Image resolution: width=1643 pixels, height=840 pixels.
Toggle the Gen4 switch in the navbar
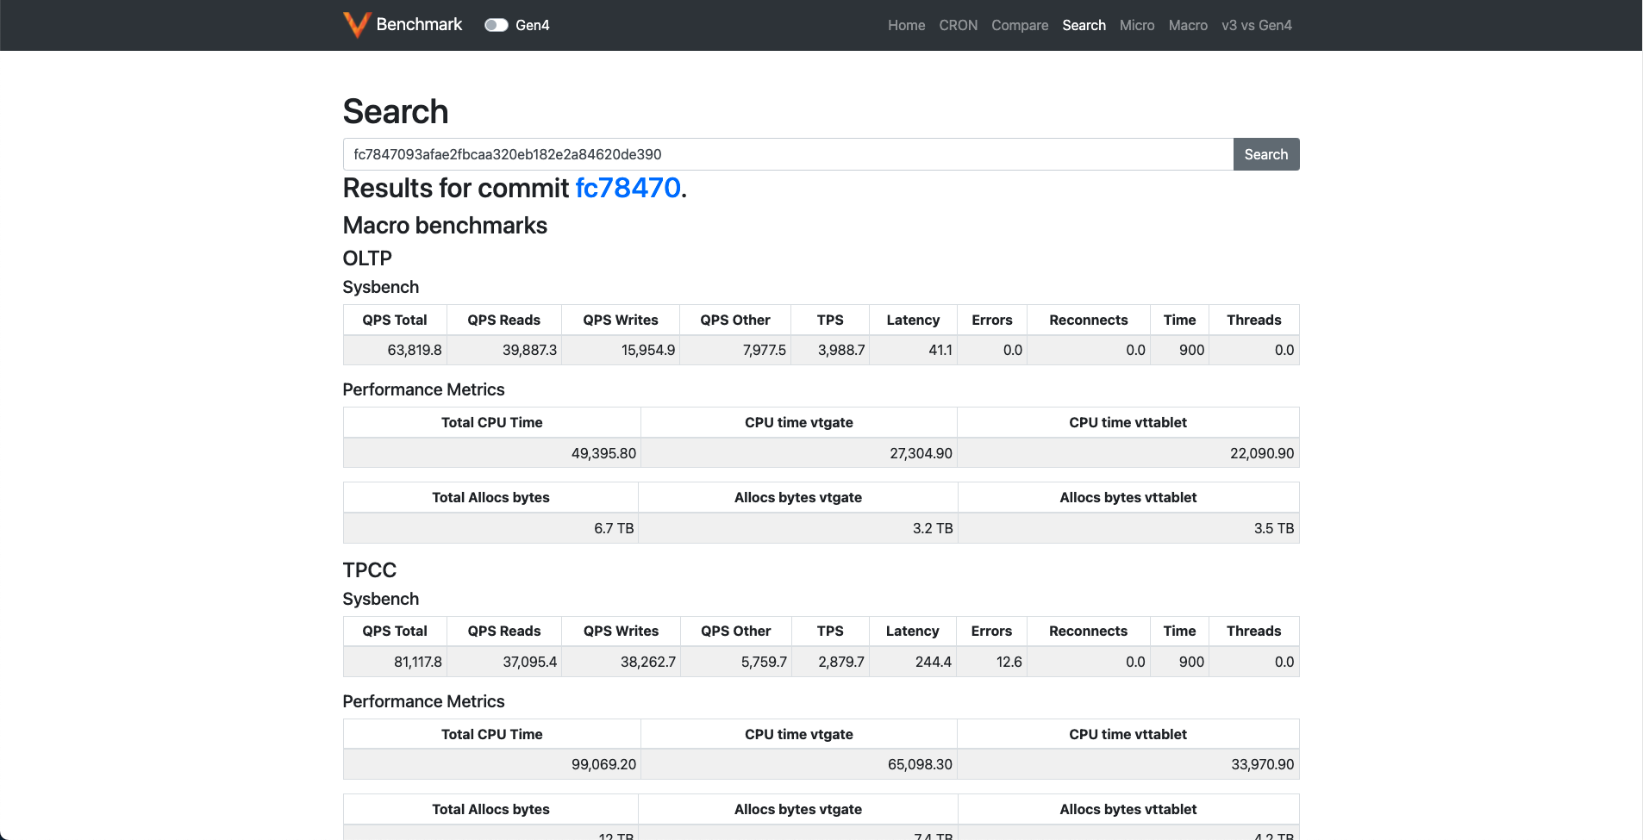click(497, 25)
